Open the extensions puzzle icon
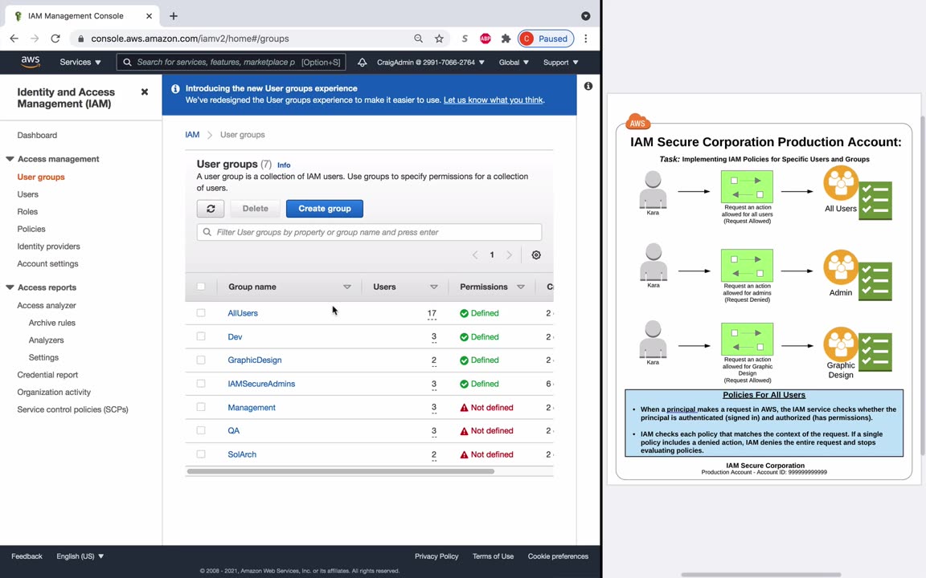Viewport: 926px width, 578px height. 506,39
